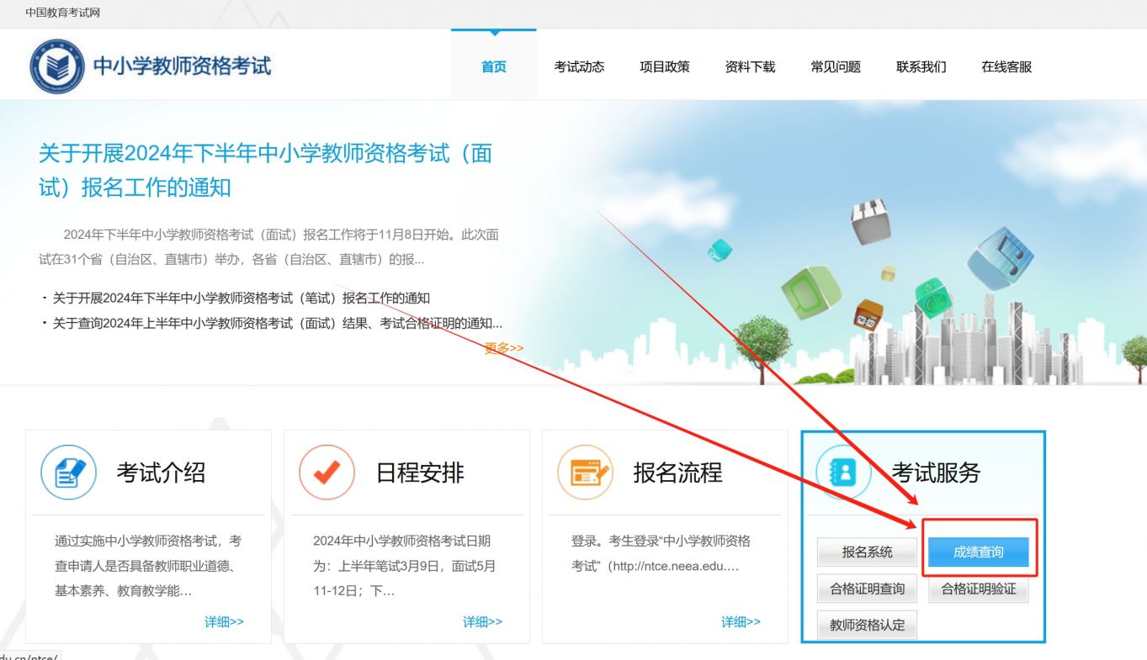Click the 日程安排 checkmark icon

[327, 473]
